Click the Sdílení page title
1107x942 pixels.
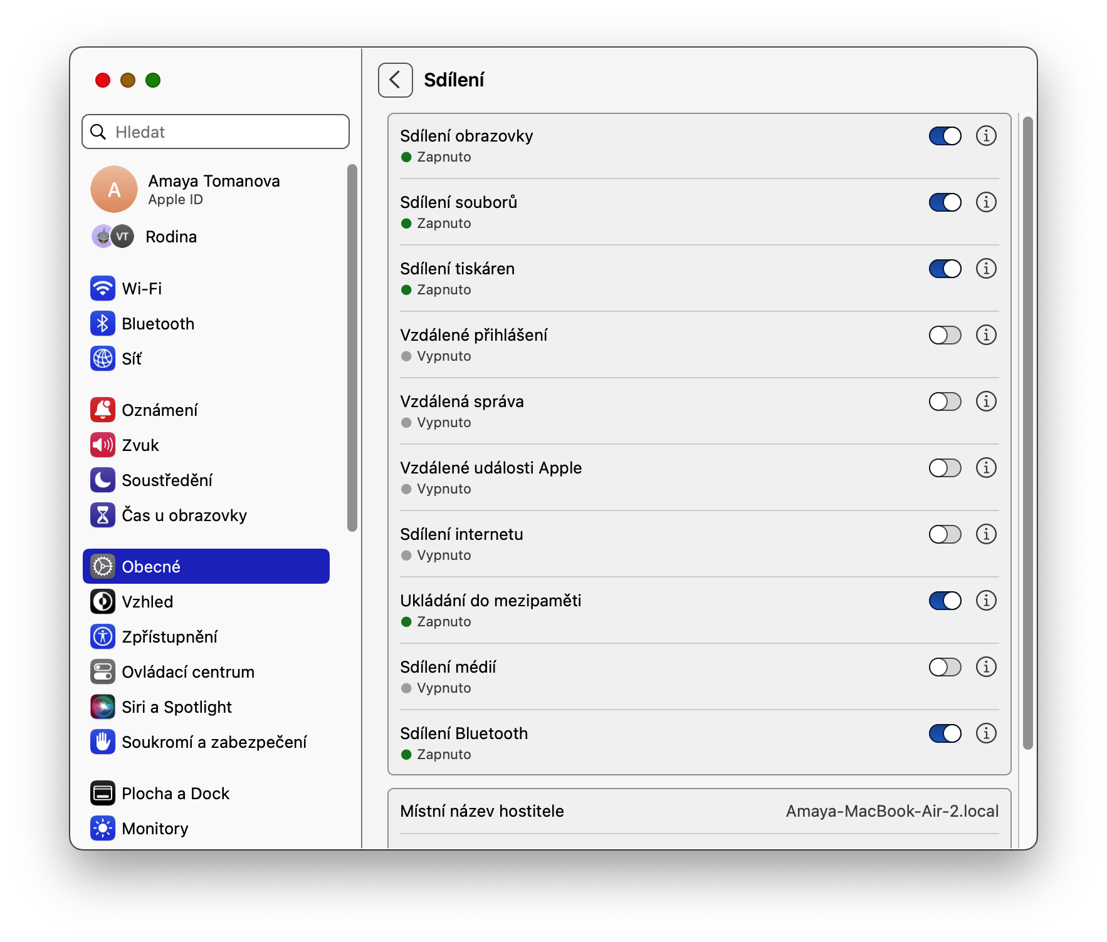point(454,80)
